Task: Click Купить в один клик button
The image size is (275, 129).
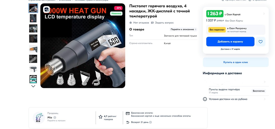Action: 236,62
